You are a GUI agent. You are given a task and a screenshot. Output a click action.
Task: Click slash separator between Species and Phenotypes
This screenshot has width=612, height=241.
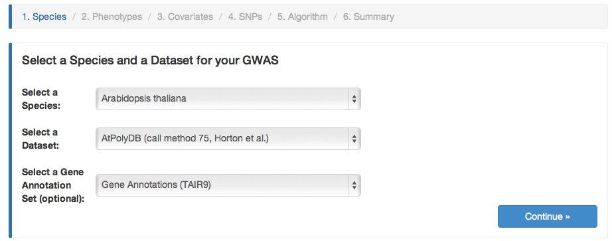74,17
